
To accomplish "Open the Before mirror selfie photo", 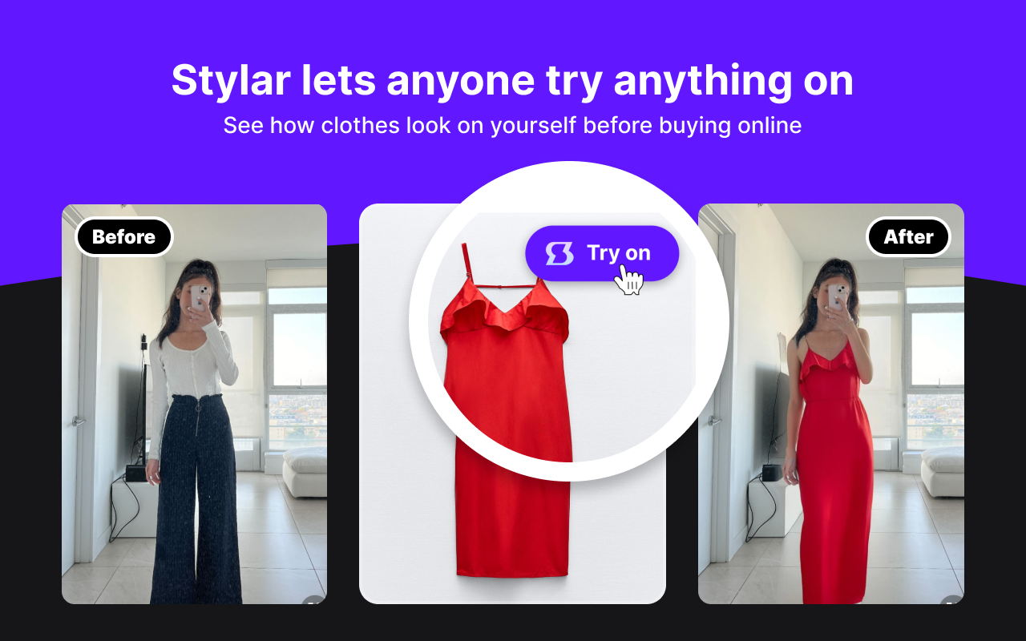I will pos(194,404).
